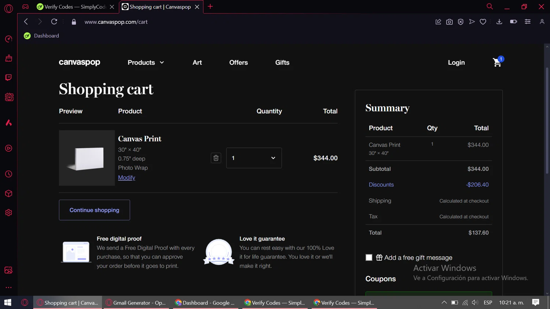Open the Windows notification center icon
Image resolution: width=550 pixels, height=309 pixels.
click(536, 302)
